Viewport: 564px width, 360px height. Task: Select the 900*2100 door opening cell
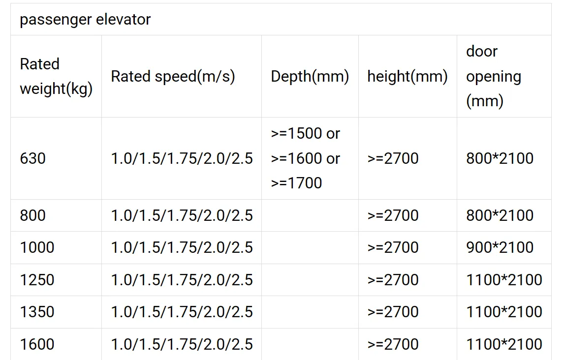pyautogui.click(x=500, y=247)
